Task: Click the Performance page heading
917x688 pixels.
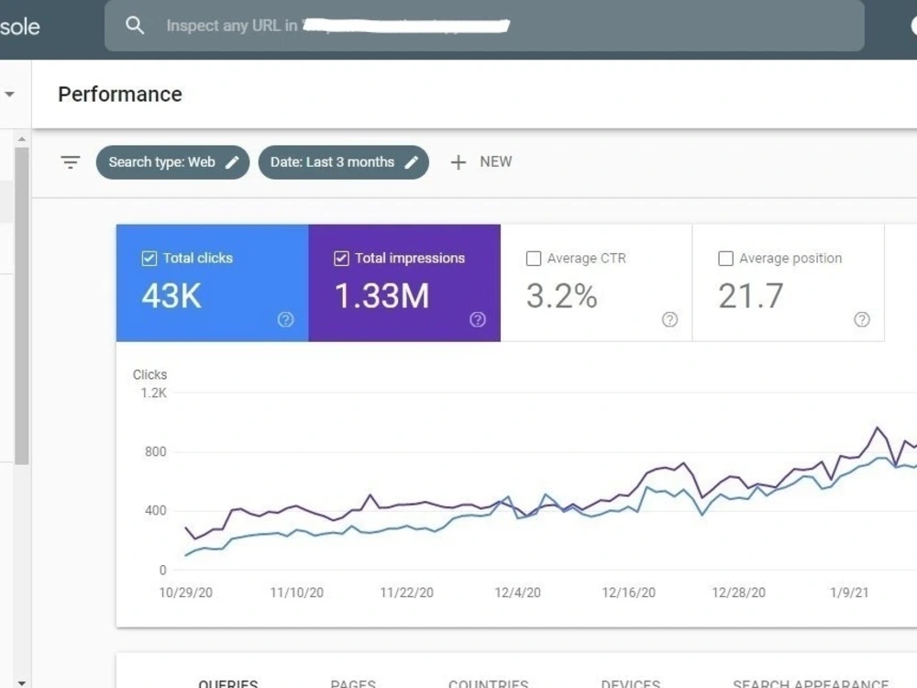Action: click(x=120, y=94)
